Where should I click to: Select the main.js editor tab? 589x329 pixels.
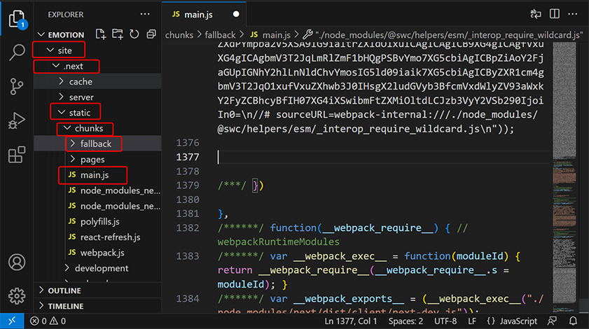(200, 14)
